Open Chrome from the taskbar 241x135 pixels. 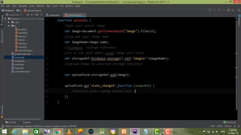[58, 132]
